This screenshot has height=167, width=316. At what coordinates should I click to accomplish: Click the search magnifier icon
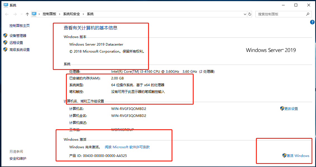[308, 14]
